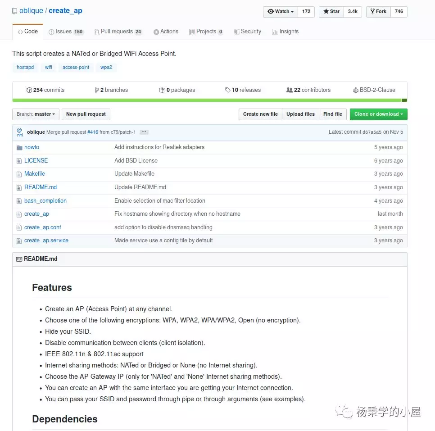The image size is (435, 431).
Task: Open commit 'add option to disable dnsmasq handling'
Action: coord(163,227)
